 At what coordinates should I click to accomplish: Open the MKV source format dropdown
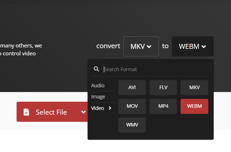(141, 46)
